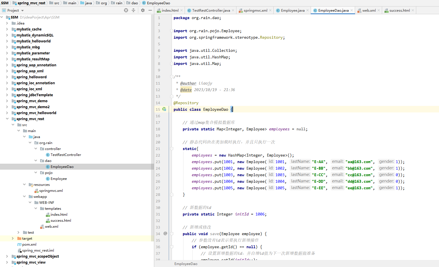
Task: Click EmployeeDao in bottom editor breadcrumb
Action: pyautogui.click(x=186, y=264)
